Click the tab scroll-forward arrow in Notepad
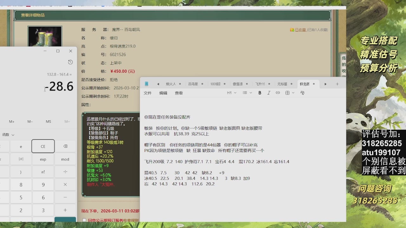The height and width of the screenshot is (228, 406). tap(325, 83)
